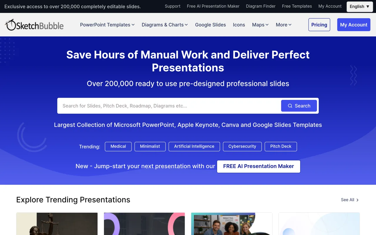Open the scales of justice presentation thumbnail

coord(57,224)
